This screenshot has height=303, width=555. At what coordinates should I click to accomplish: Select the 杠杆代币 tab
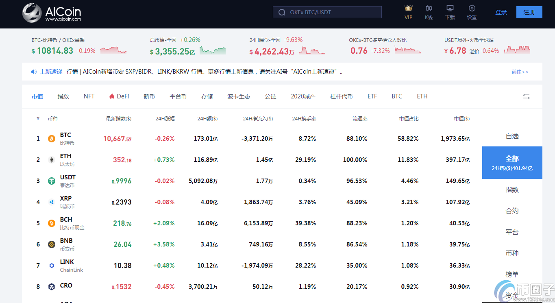tap(341, 96)
